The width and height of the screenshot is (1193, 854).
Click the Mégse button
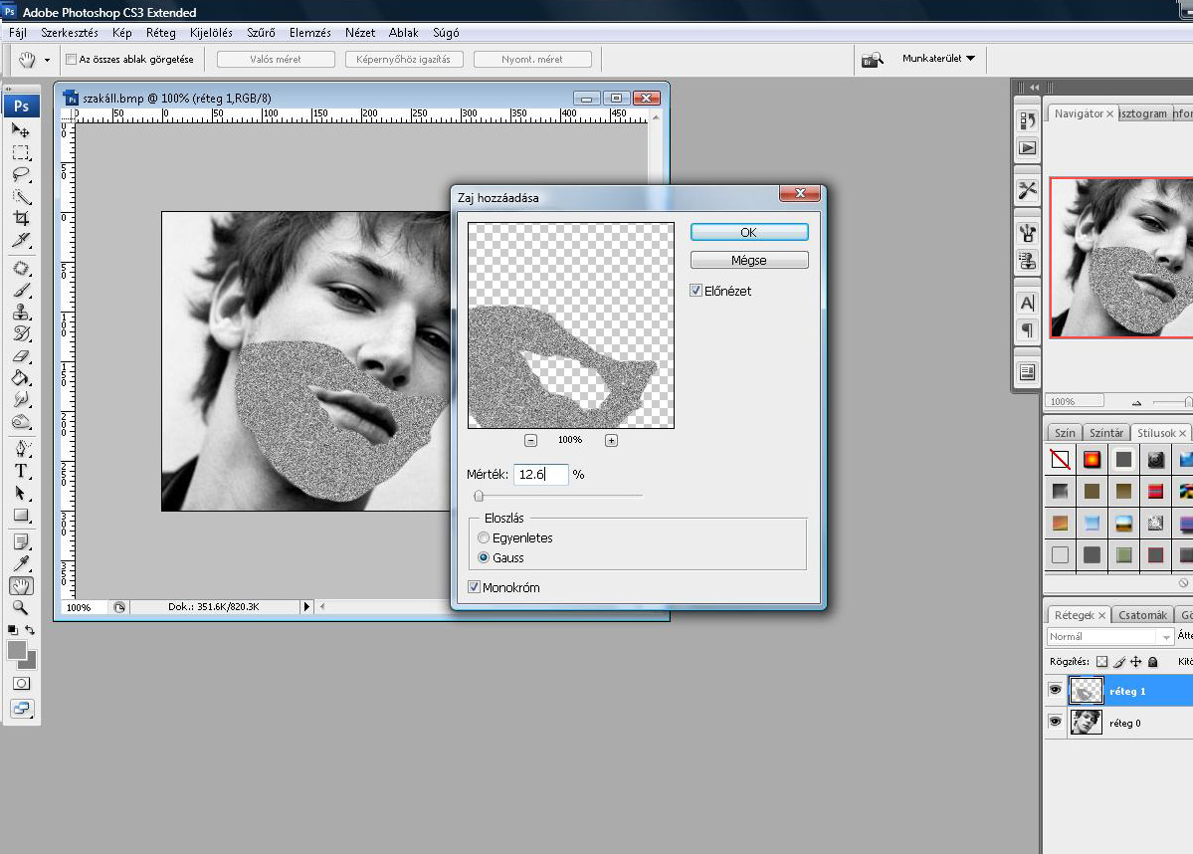point(749,260)
